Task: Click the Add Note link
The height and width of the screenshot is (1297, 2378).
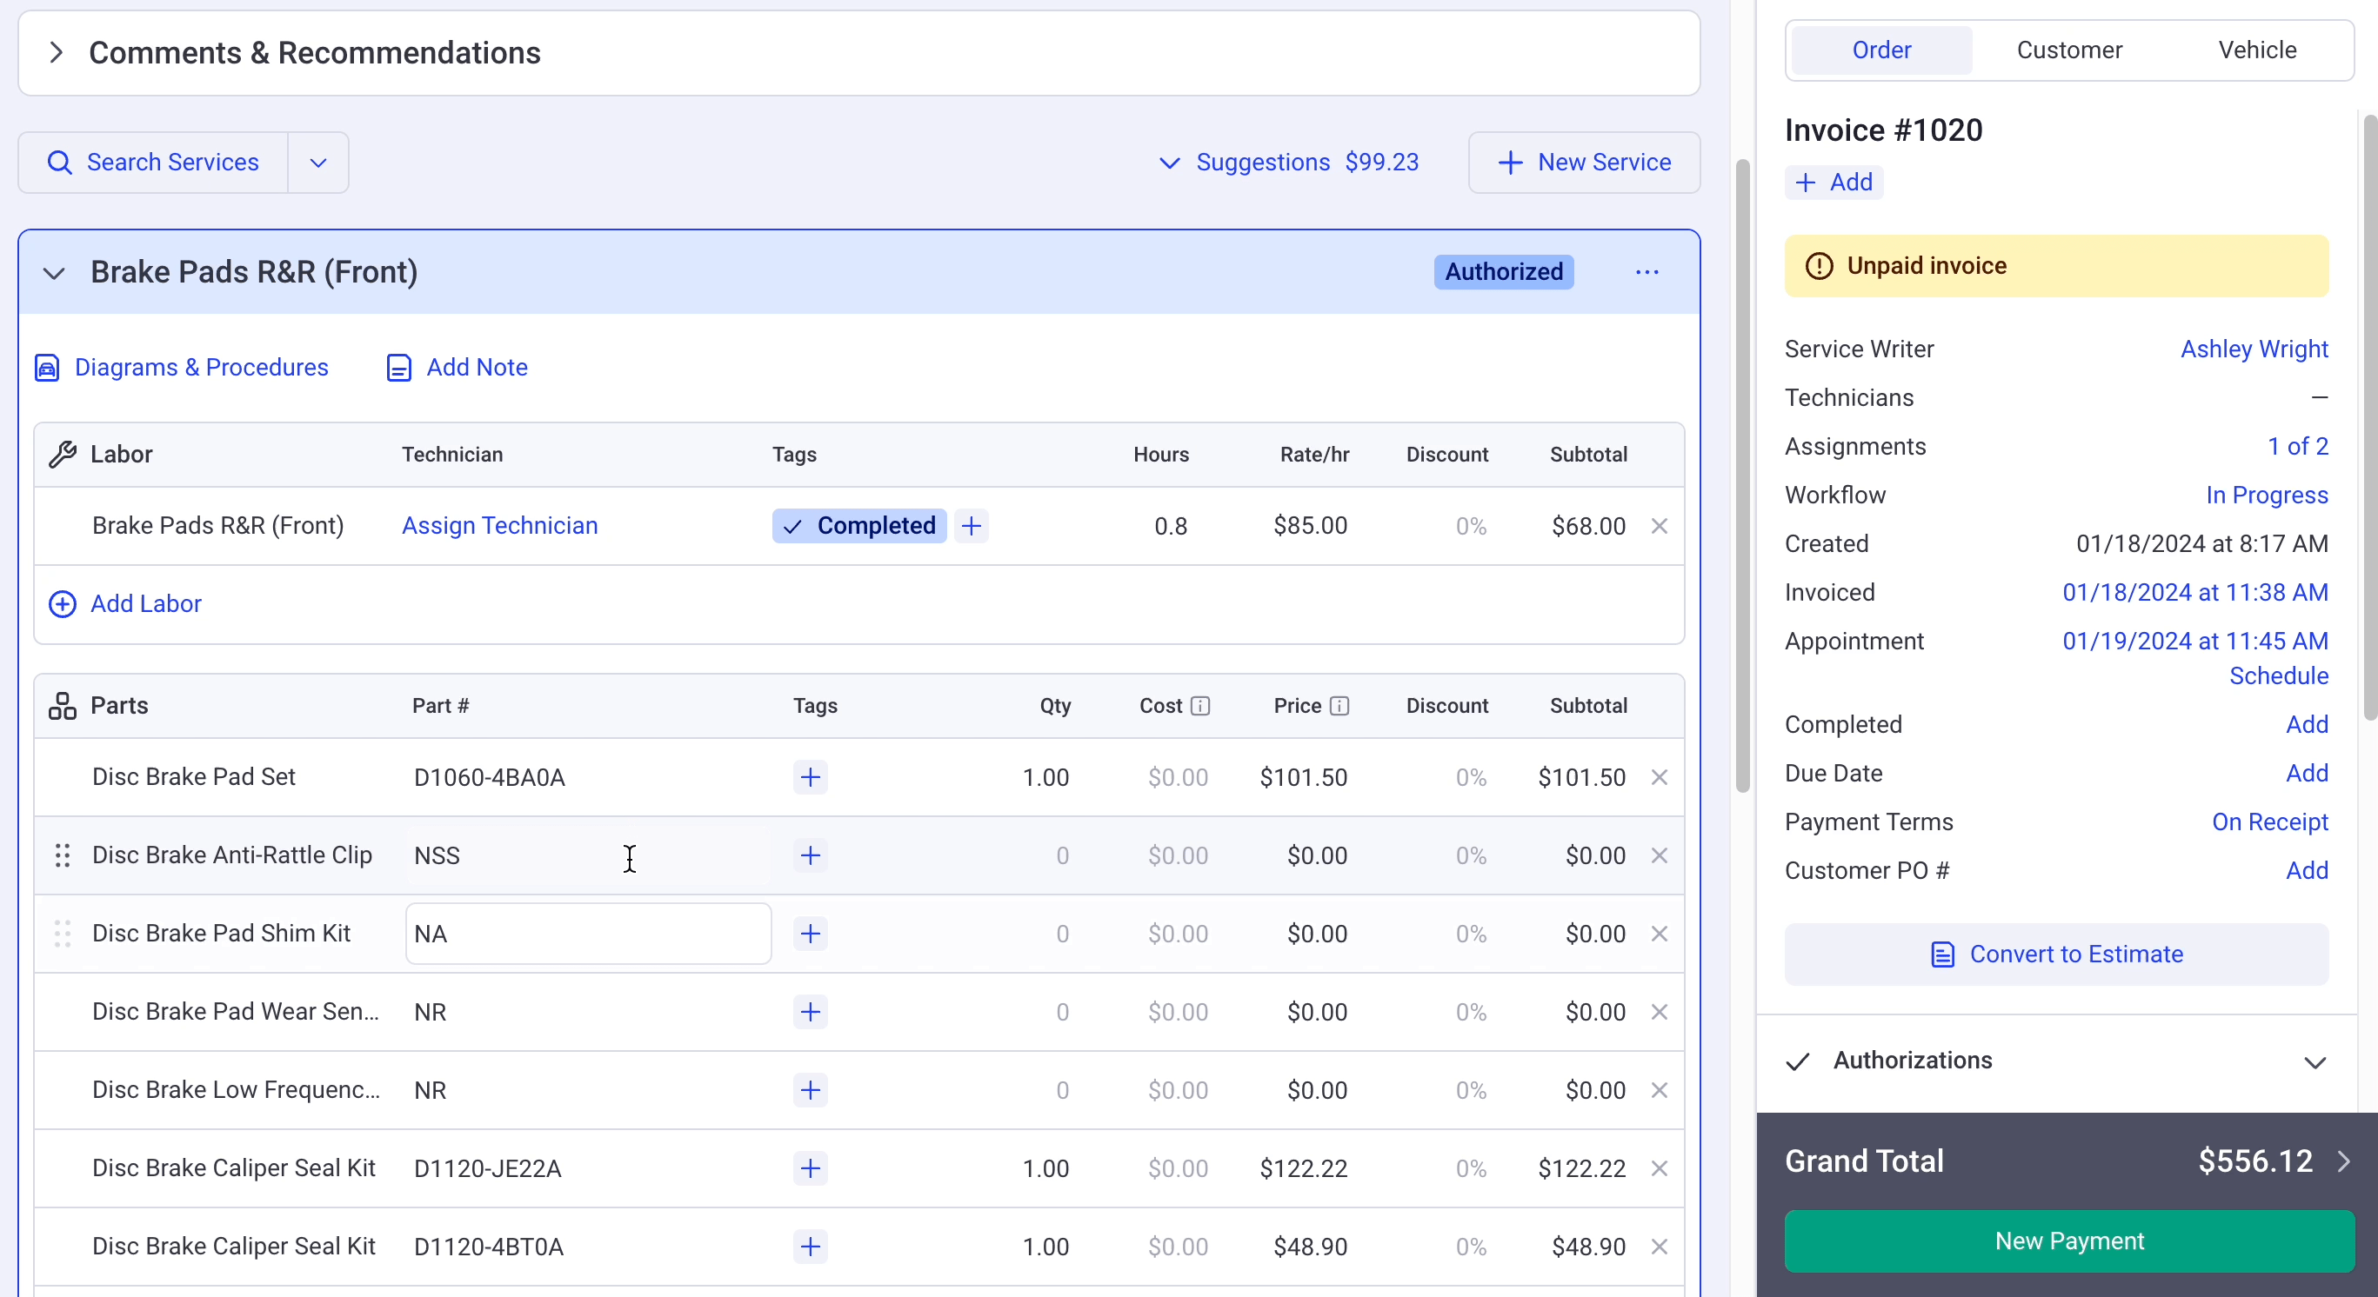Action: (x=457, y=367)
